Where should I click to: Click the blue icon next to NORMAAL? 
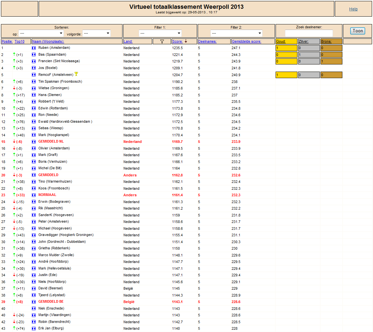click(34, 195)
